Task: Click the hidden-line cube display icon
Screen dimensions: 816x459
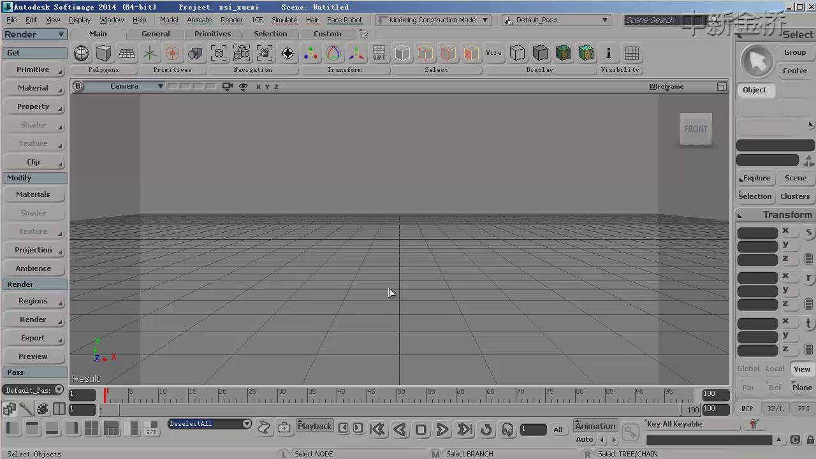Action: [x=517, y=53]
